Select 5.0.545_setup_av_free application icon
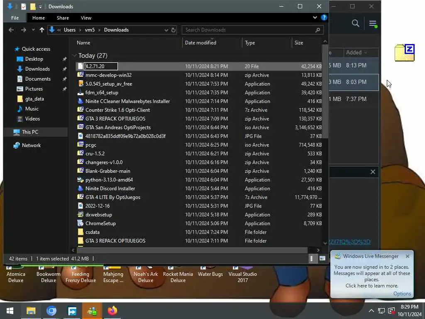This screenshot has width=425, height=319. pyautogui.click(x=80, y=83)
